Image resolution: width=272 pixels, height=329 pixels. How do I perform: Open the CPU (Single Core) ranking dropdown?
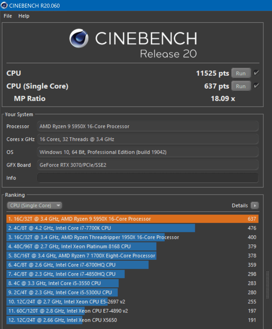click(x=34, y=205)
